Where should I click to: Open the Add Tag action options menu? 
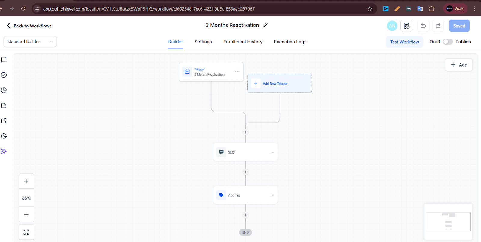pyautogui.click(x=272, y=195)
